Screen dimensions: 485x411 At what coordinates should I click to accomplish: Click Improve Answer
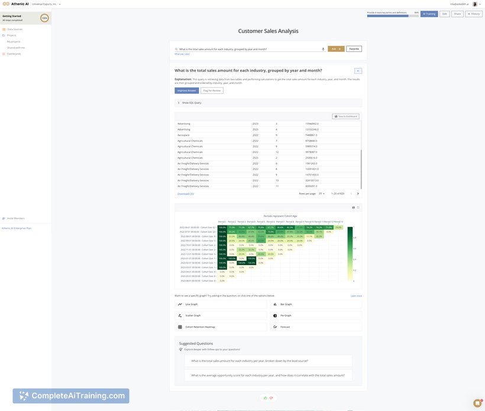click(186, 90)
